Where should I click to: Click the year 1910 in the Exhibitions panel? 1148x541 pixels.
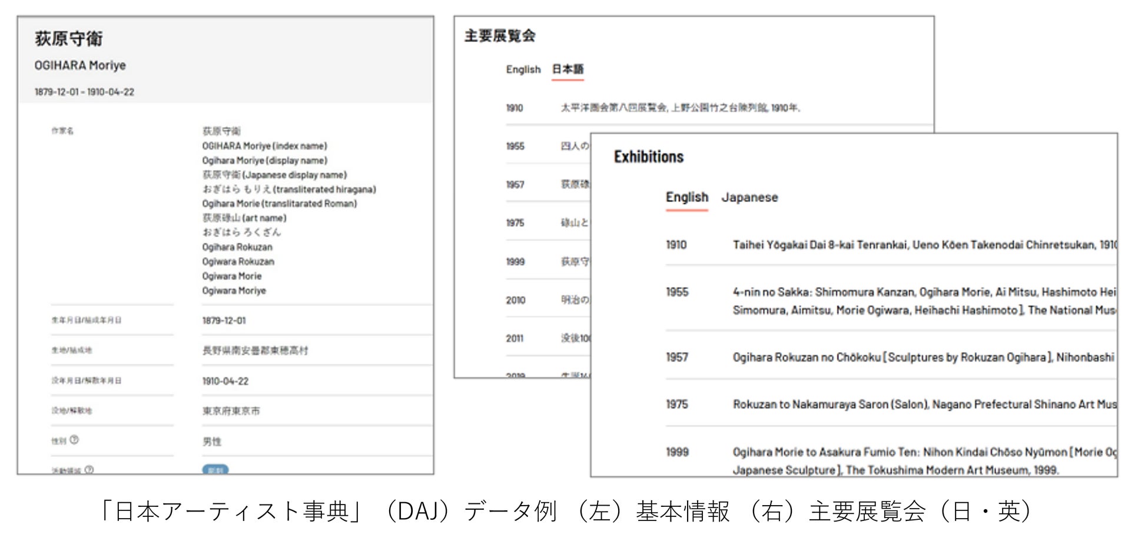click(x=676, y=245)
